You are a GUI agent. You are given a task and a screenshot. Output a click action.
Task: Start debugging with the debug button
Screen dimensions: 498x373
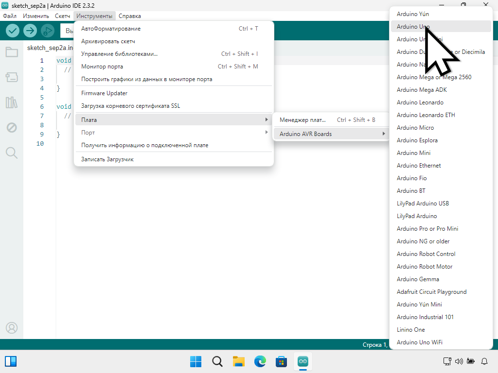click(x=48, y=31)
